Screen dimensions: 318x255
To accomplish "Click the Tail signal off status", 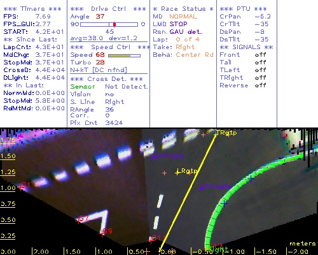I will pos(260,62).
